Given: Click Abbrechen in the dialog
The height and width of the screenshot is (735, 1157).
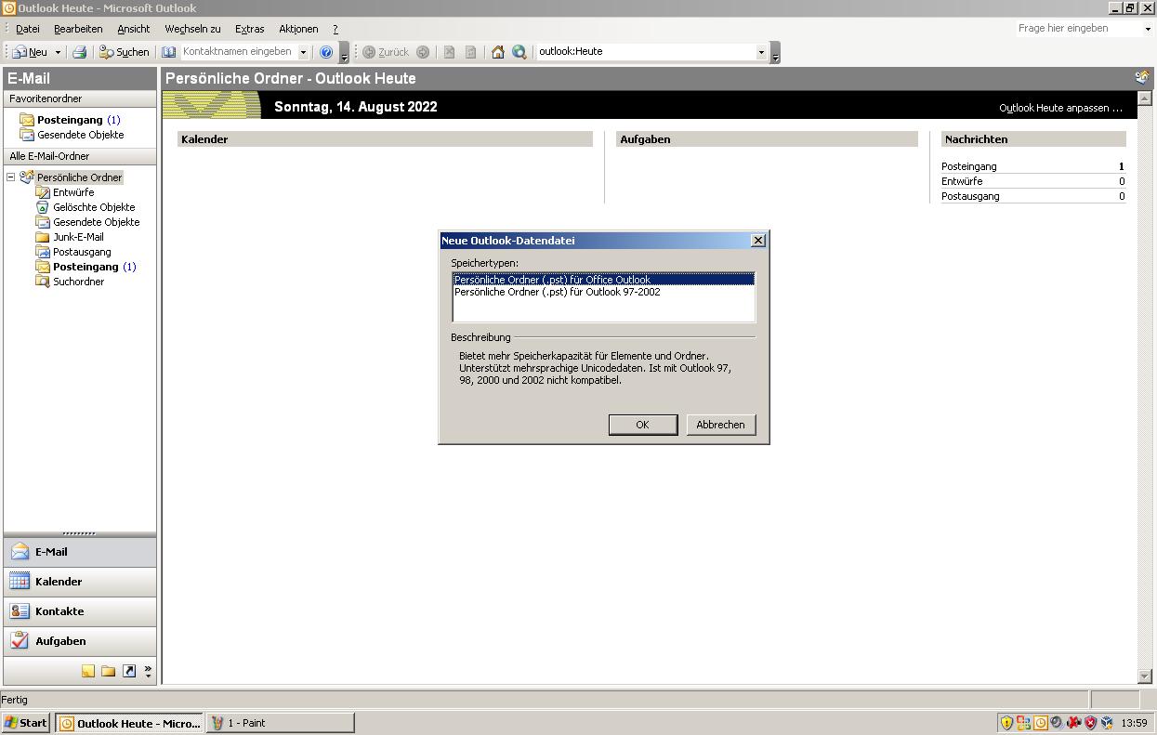Looking at the screenshot, I should [720, 425].
